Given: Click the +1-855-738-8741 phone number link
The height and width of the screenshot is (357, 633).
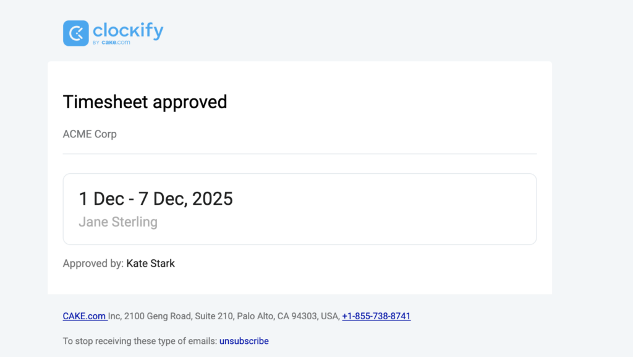Looking at the screenshot, I should (376, 316).
